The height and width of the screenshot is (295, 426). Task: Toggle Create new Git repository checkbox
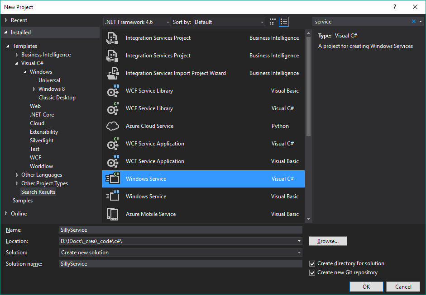(x=312, y=272)
